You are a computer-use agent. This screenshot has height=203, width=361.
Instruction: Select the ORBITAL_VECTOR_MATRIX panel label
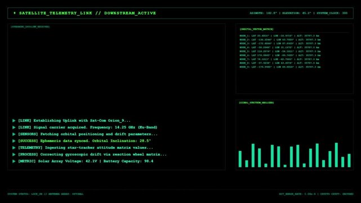(x=256, y=29)
